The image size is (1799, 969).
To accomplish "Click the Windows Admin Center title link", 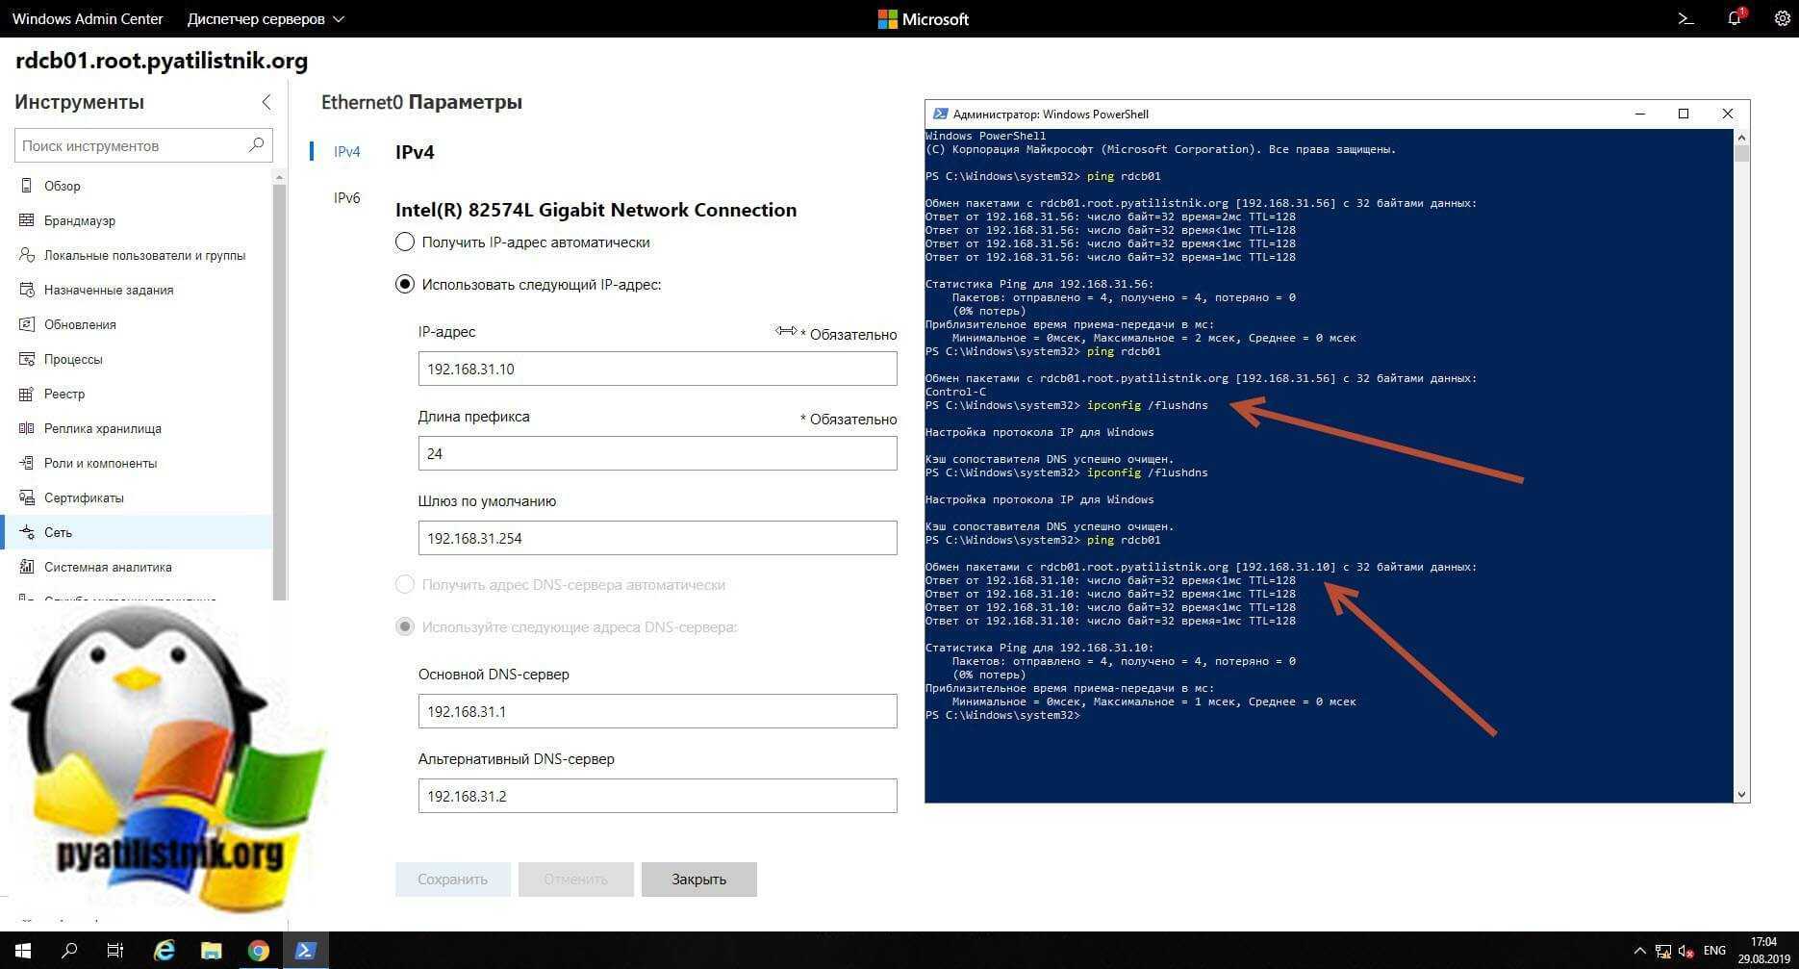I will click(x=88, y=19).
